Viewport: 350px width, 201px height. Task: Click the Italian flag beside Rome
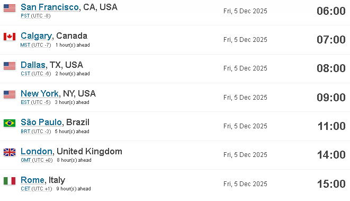pyautogui.click(x=10, y=181)
